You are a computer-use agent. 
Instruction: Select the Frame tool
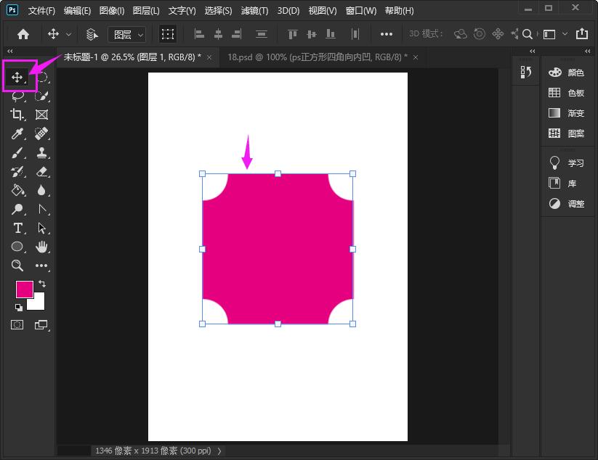click(x=41, y=115)
